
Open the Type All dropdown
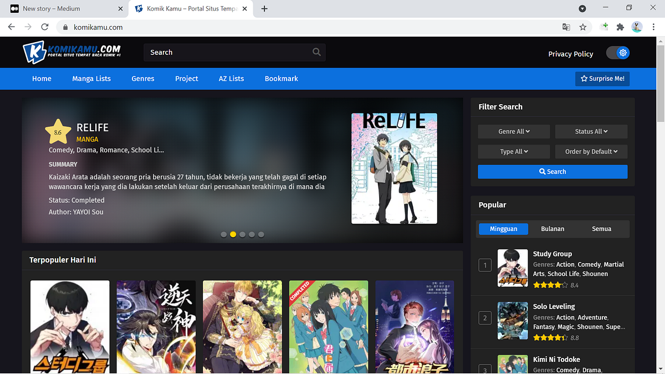[514, 151]
